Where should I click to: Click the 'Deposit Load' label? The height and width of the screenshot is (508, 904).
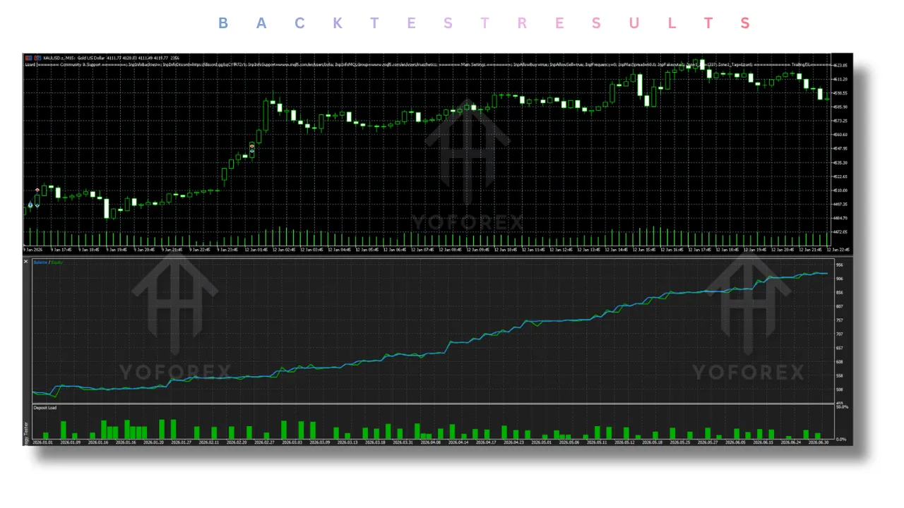pyautogui.click(x=44, y=407)
